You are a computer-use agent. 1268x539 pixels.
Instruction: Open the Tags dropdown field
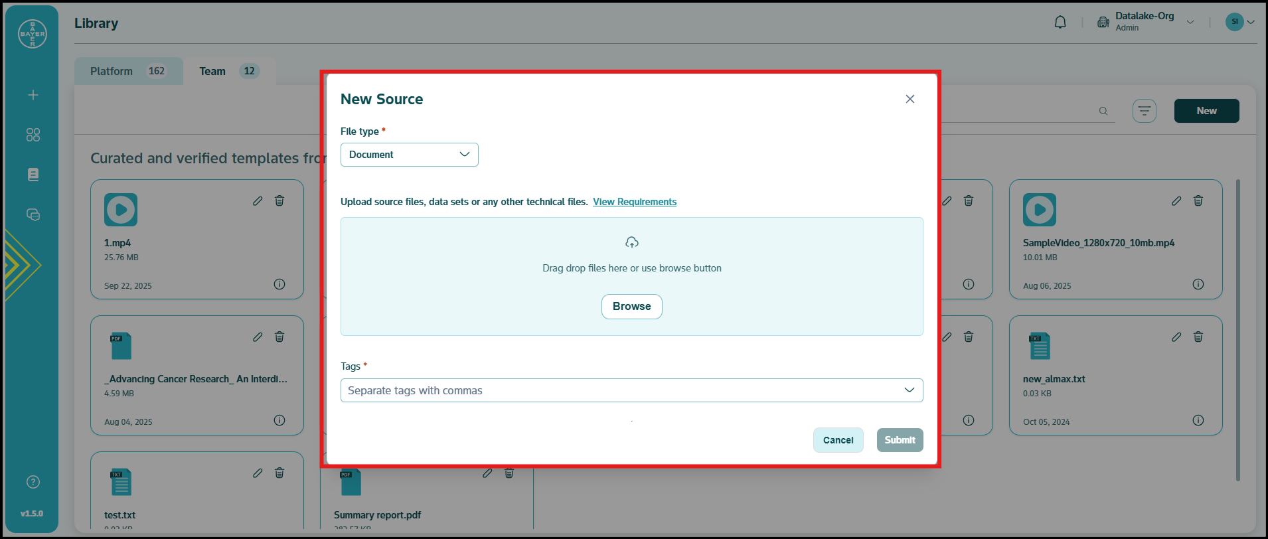coord(631,390)
